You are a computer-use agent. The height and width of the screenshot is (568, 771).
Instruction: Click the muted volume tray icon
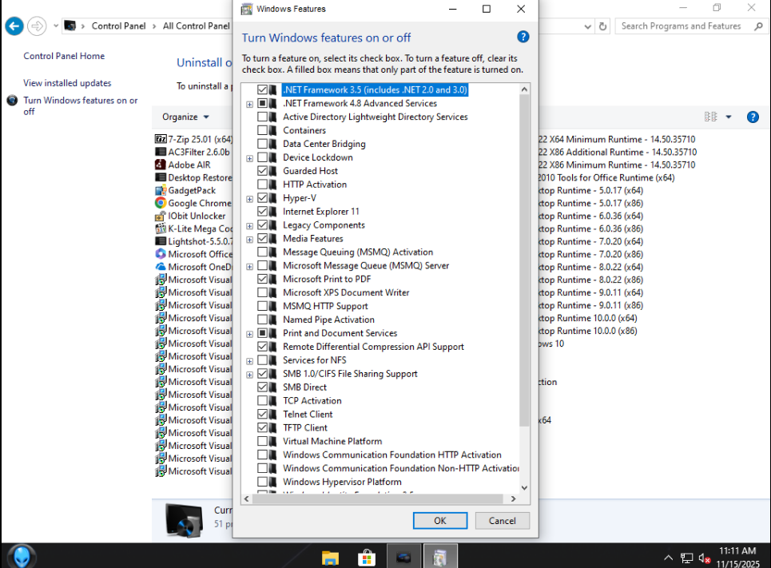point(704,558)
